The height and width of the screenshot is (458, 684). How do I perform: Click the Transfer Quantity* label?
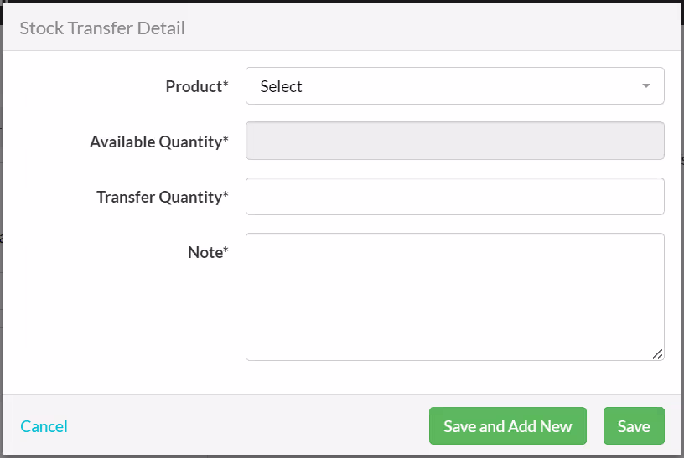[x=163, y=197]
